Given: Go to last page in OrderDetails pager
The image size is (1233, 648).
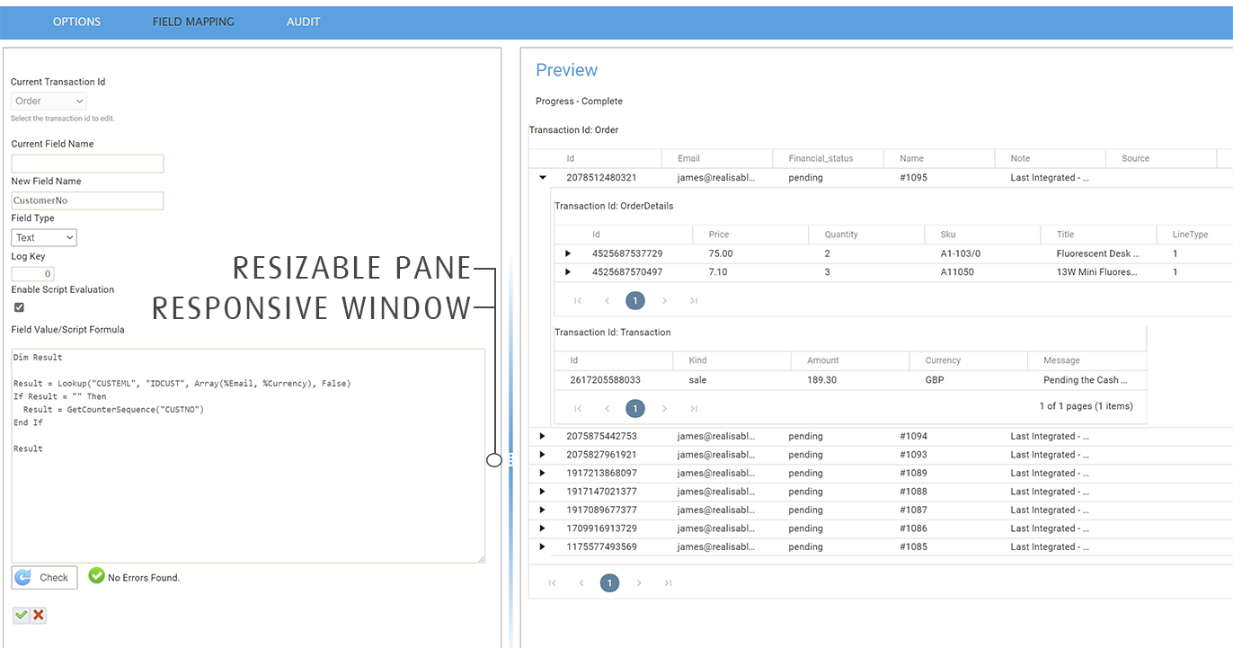Looking at the screenshot, I should 694,301.
